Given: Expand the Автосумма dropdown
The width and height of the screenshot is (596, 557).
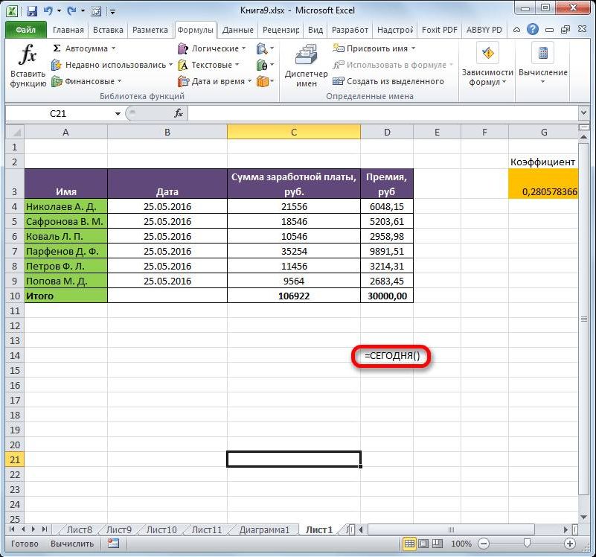Looking at the screenshot, I should tap(113, 48).
